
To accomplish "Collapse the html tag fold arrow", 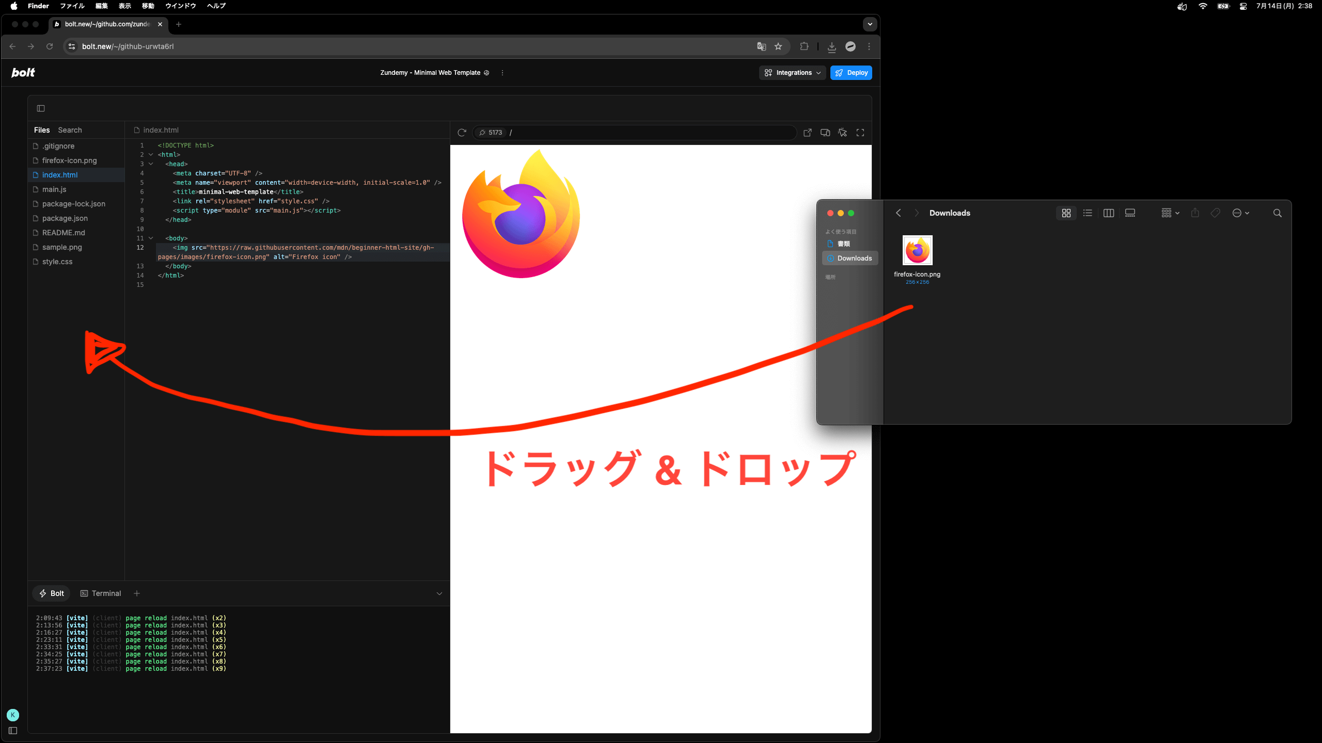I will pyautogui.click(x=151, y=155).
